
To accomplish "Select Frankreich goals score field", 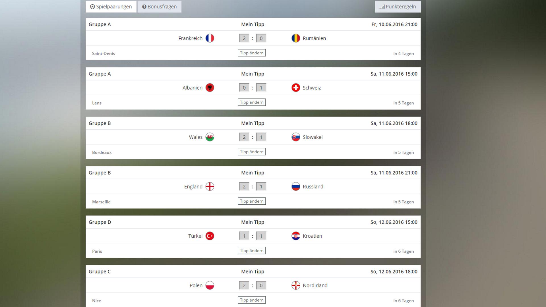I will click(x=244, y=38).
